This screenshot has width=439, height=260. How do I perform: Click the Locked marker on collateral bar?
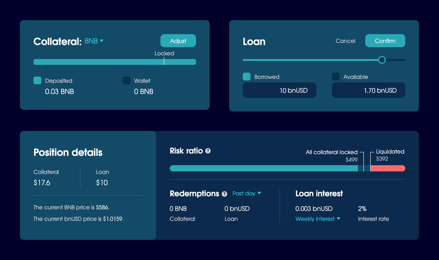pyautogui.click(x=164, y=61)
